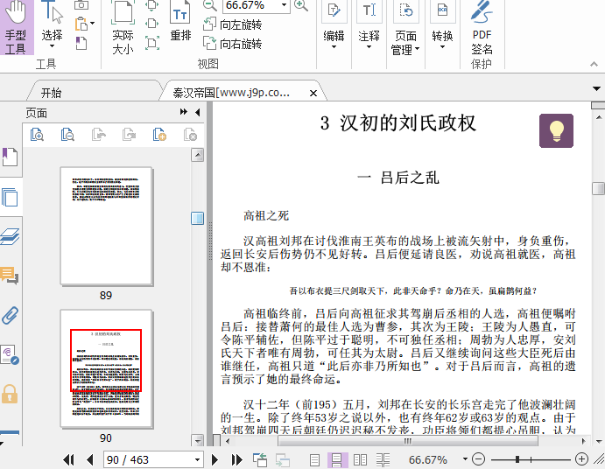The height and width of the screenshot is (469, 605).
Task: Select page 89 thumbnail
Action: click(x=106, y=226)
